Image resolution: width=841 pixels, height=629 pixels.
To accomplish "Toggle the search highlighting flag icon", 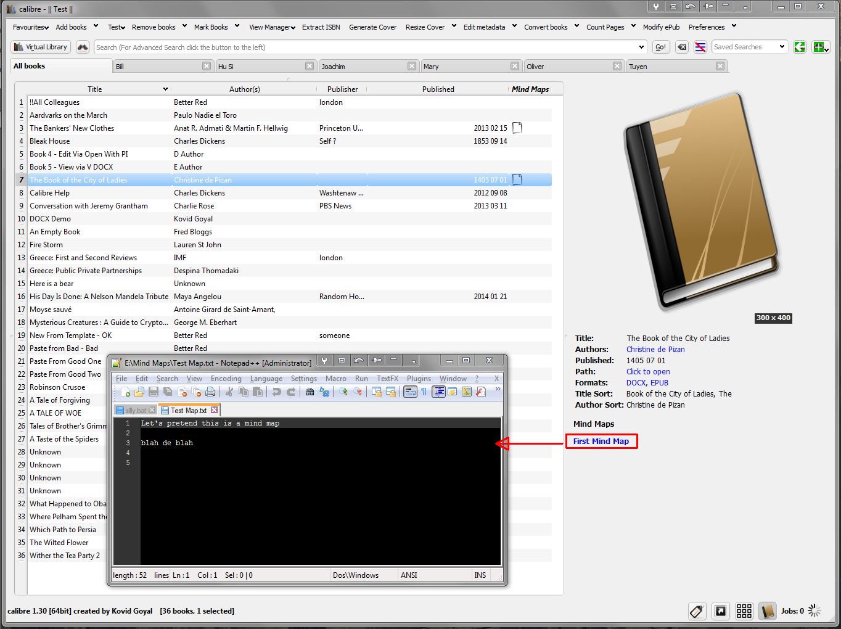I will (x=700, y=47).
